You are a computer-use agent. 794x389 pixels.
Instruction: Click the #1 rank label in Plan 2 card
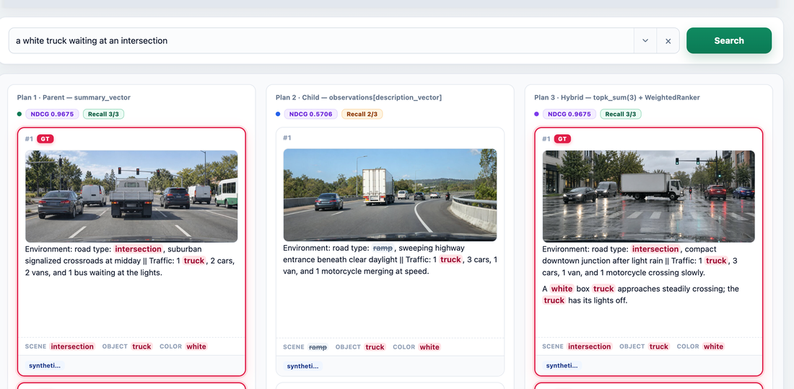pos(287,138)
